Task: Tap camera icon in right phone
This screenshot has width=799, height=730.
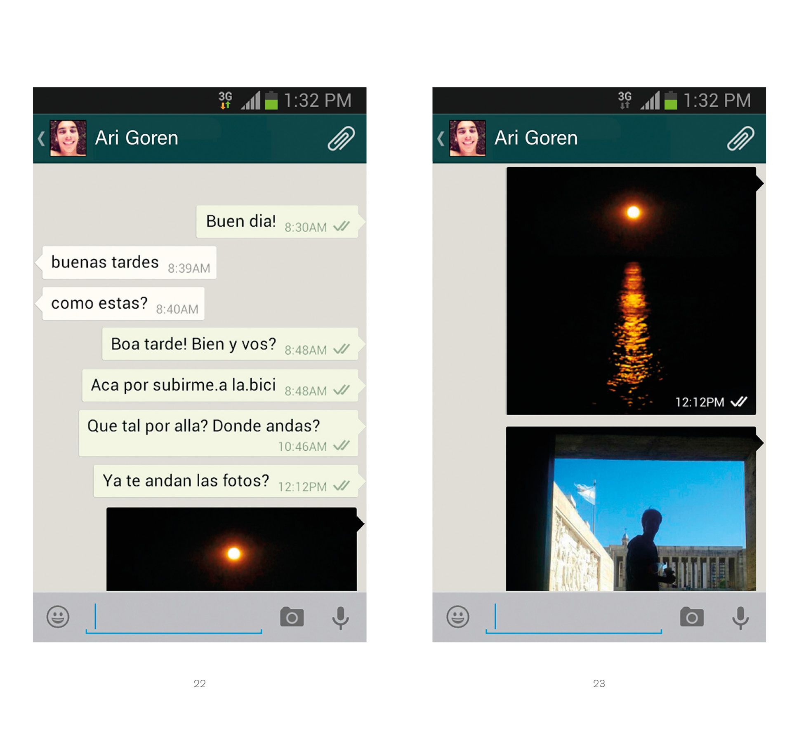Action: tap(691, 617)
